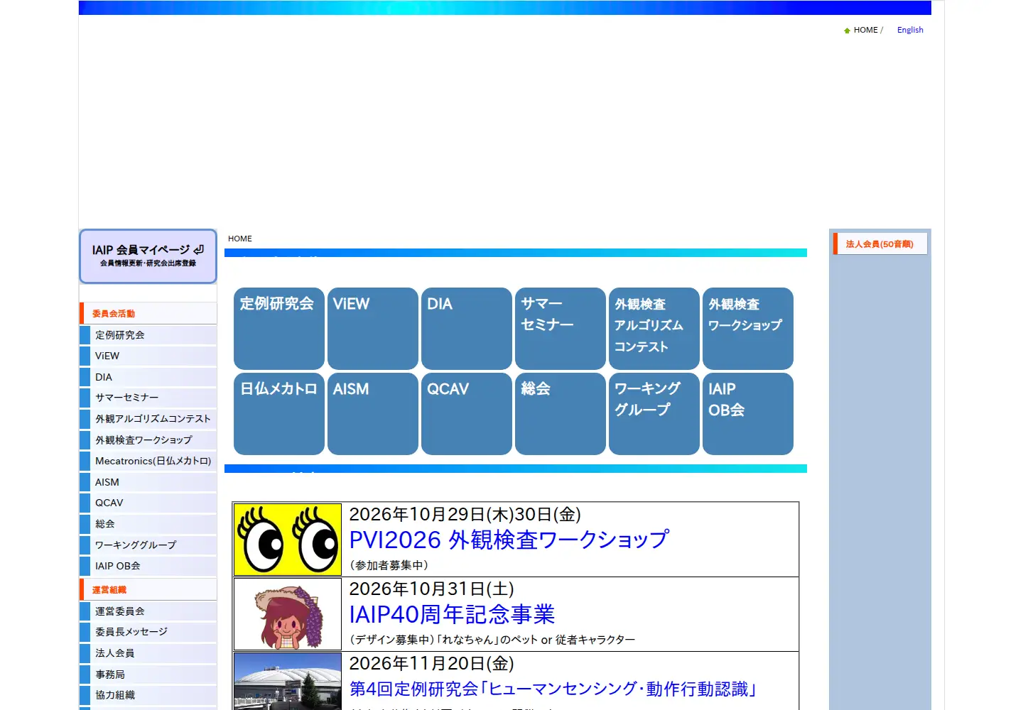Viewport: 1023px width, 710px height.
Task: Click the green HOME arrow icon
Action: [x=847, y=31]
